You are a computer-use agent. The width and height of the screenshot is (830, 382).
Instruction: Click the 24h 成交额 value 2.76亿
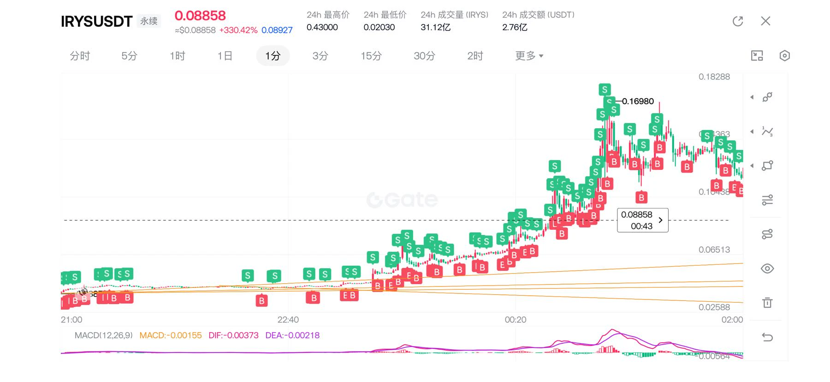tap(515, 27)
